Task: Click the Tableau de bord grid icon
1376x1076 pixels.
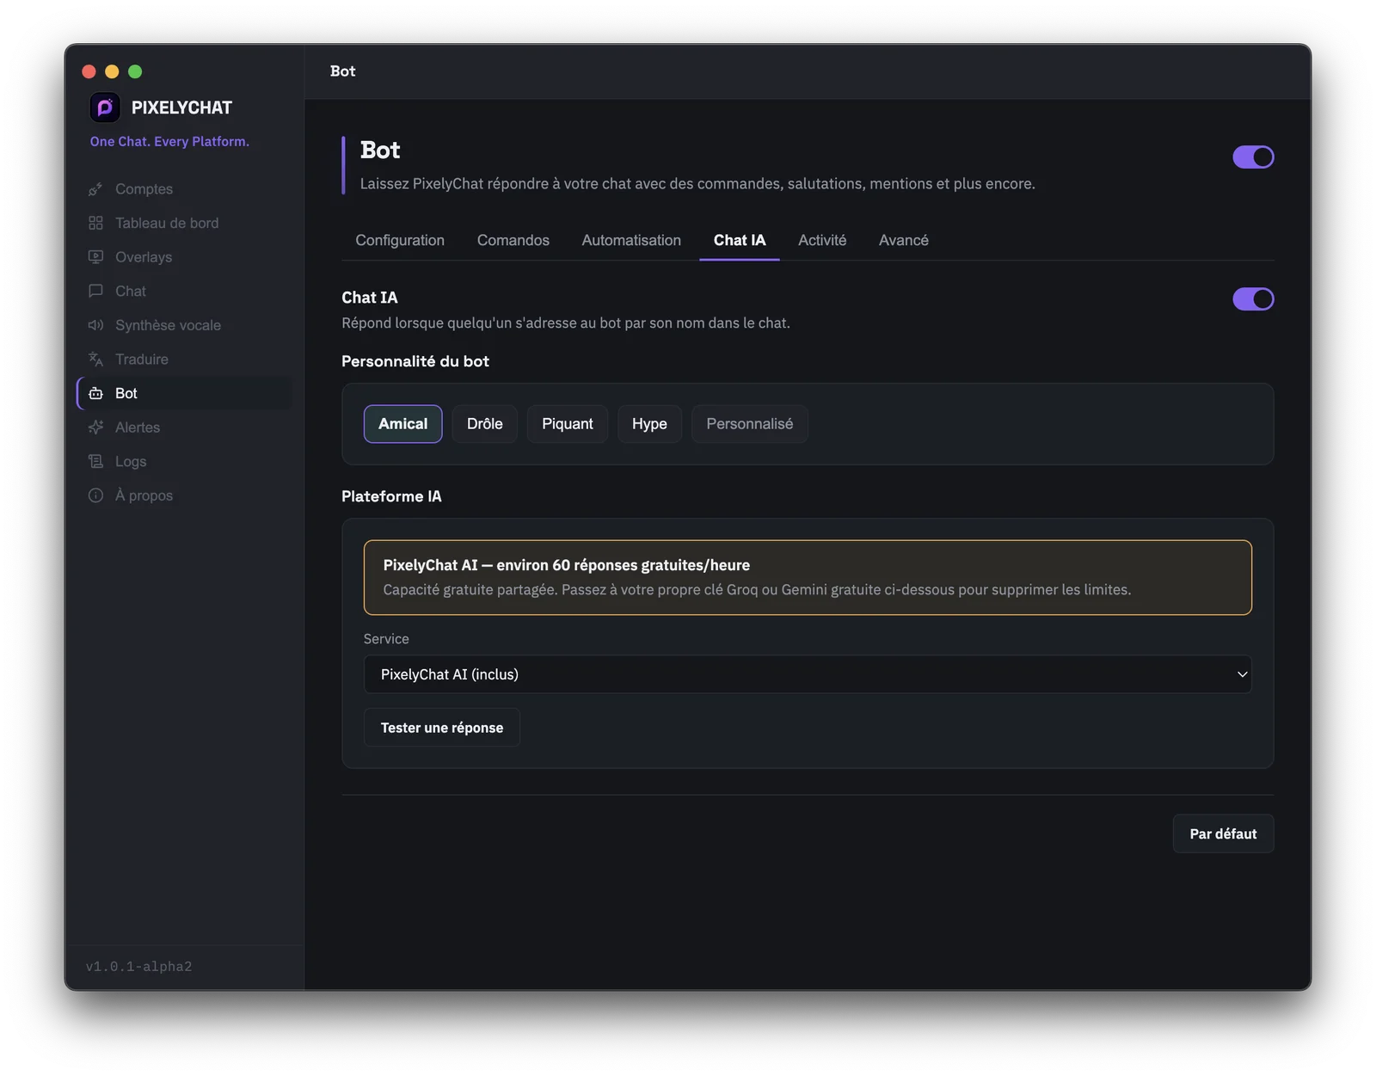Action: click(x=95, y=223)
